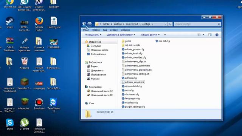
Task: Select the TeamViewer 11 desktop icon
Action: [54, 105]
